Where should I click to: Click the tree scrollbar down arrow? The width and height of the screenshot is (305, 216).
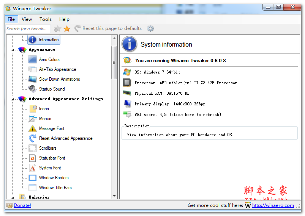[x=114, y=196]
